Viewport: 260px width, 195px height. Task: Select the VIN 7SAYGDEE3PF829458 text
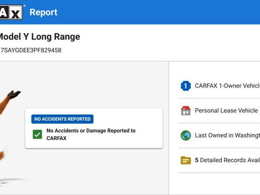pyautogui.click(x=31, y=50)
